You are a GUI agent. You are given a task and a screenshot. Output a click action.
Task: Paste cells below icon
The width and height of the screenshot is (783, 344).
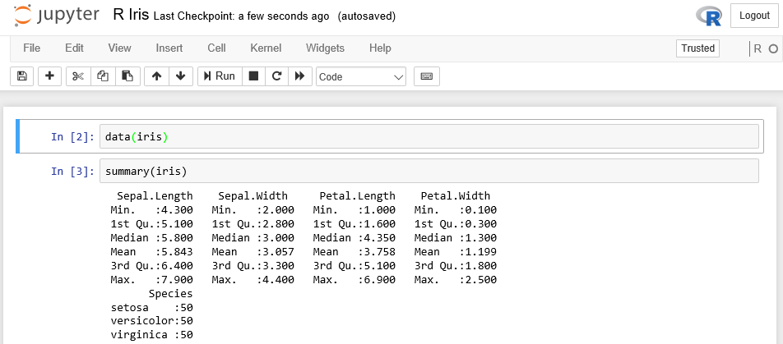[127, 76]
